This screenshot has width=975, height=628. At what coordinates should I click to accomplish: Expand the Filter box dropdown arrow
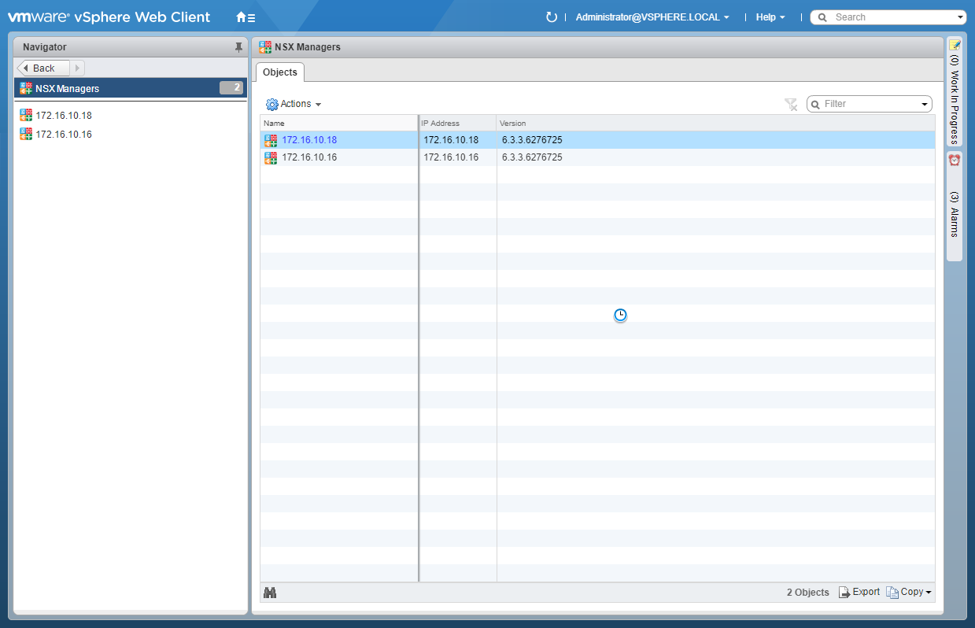[924, 105]
